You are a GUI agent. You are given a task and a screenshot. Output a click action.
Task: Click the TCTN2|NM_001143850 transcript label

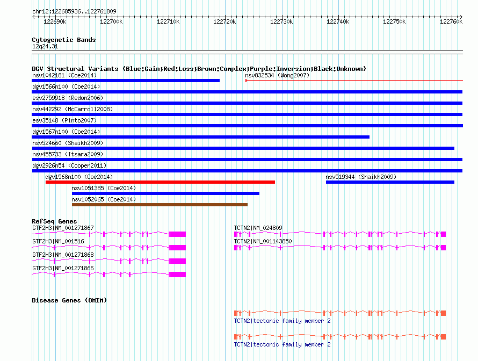[263, 241]
